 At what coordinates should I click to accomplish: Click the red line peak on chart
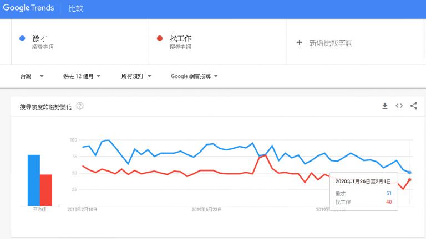pyautogui.click(x=266, y=155)
